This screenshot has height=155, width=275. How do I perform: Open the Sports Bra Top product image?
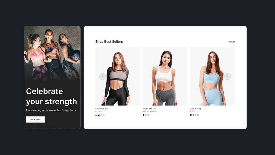click(x=165, y=76)
